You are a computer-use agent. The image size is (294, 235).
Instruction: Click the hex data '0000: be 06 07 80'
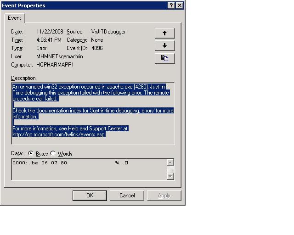[x=40, y=162]
